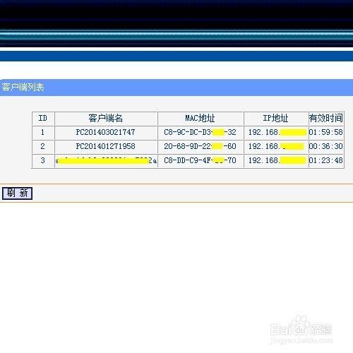Click the redacted client name in row 3
353x353 pixels.
[x=106, y=160]
